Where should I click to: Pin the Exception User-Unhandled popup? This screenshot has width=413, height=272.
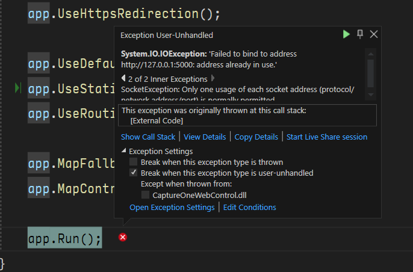click(x=360, y=34)
